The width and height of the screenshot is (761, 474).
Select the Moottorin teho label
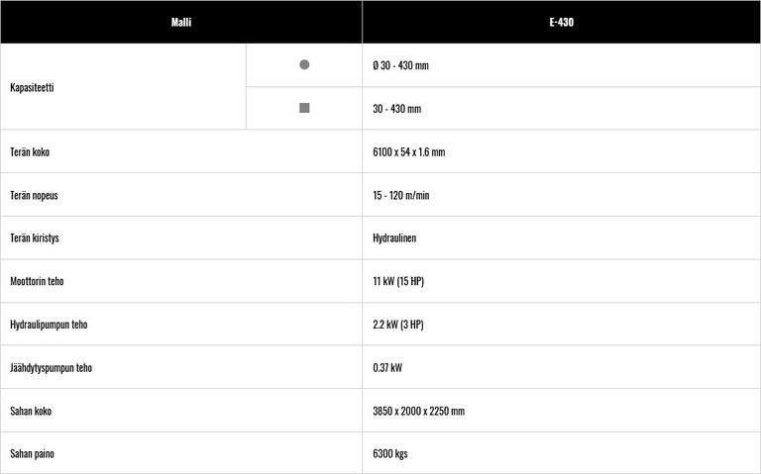click(x=38, y=281)
